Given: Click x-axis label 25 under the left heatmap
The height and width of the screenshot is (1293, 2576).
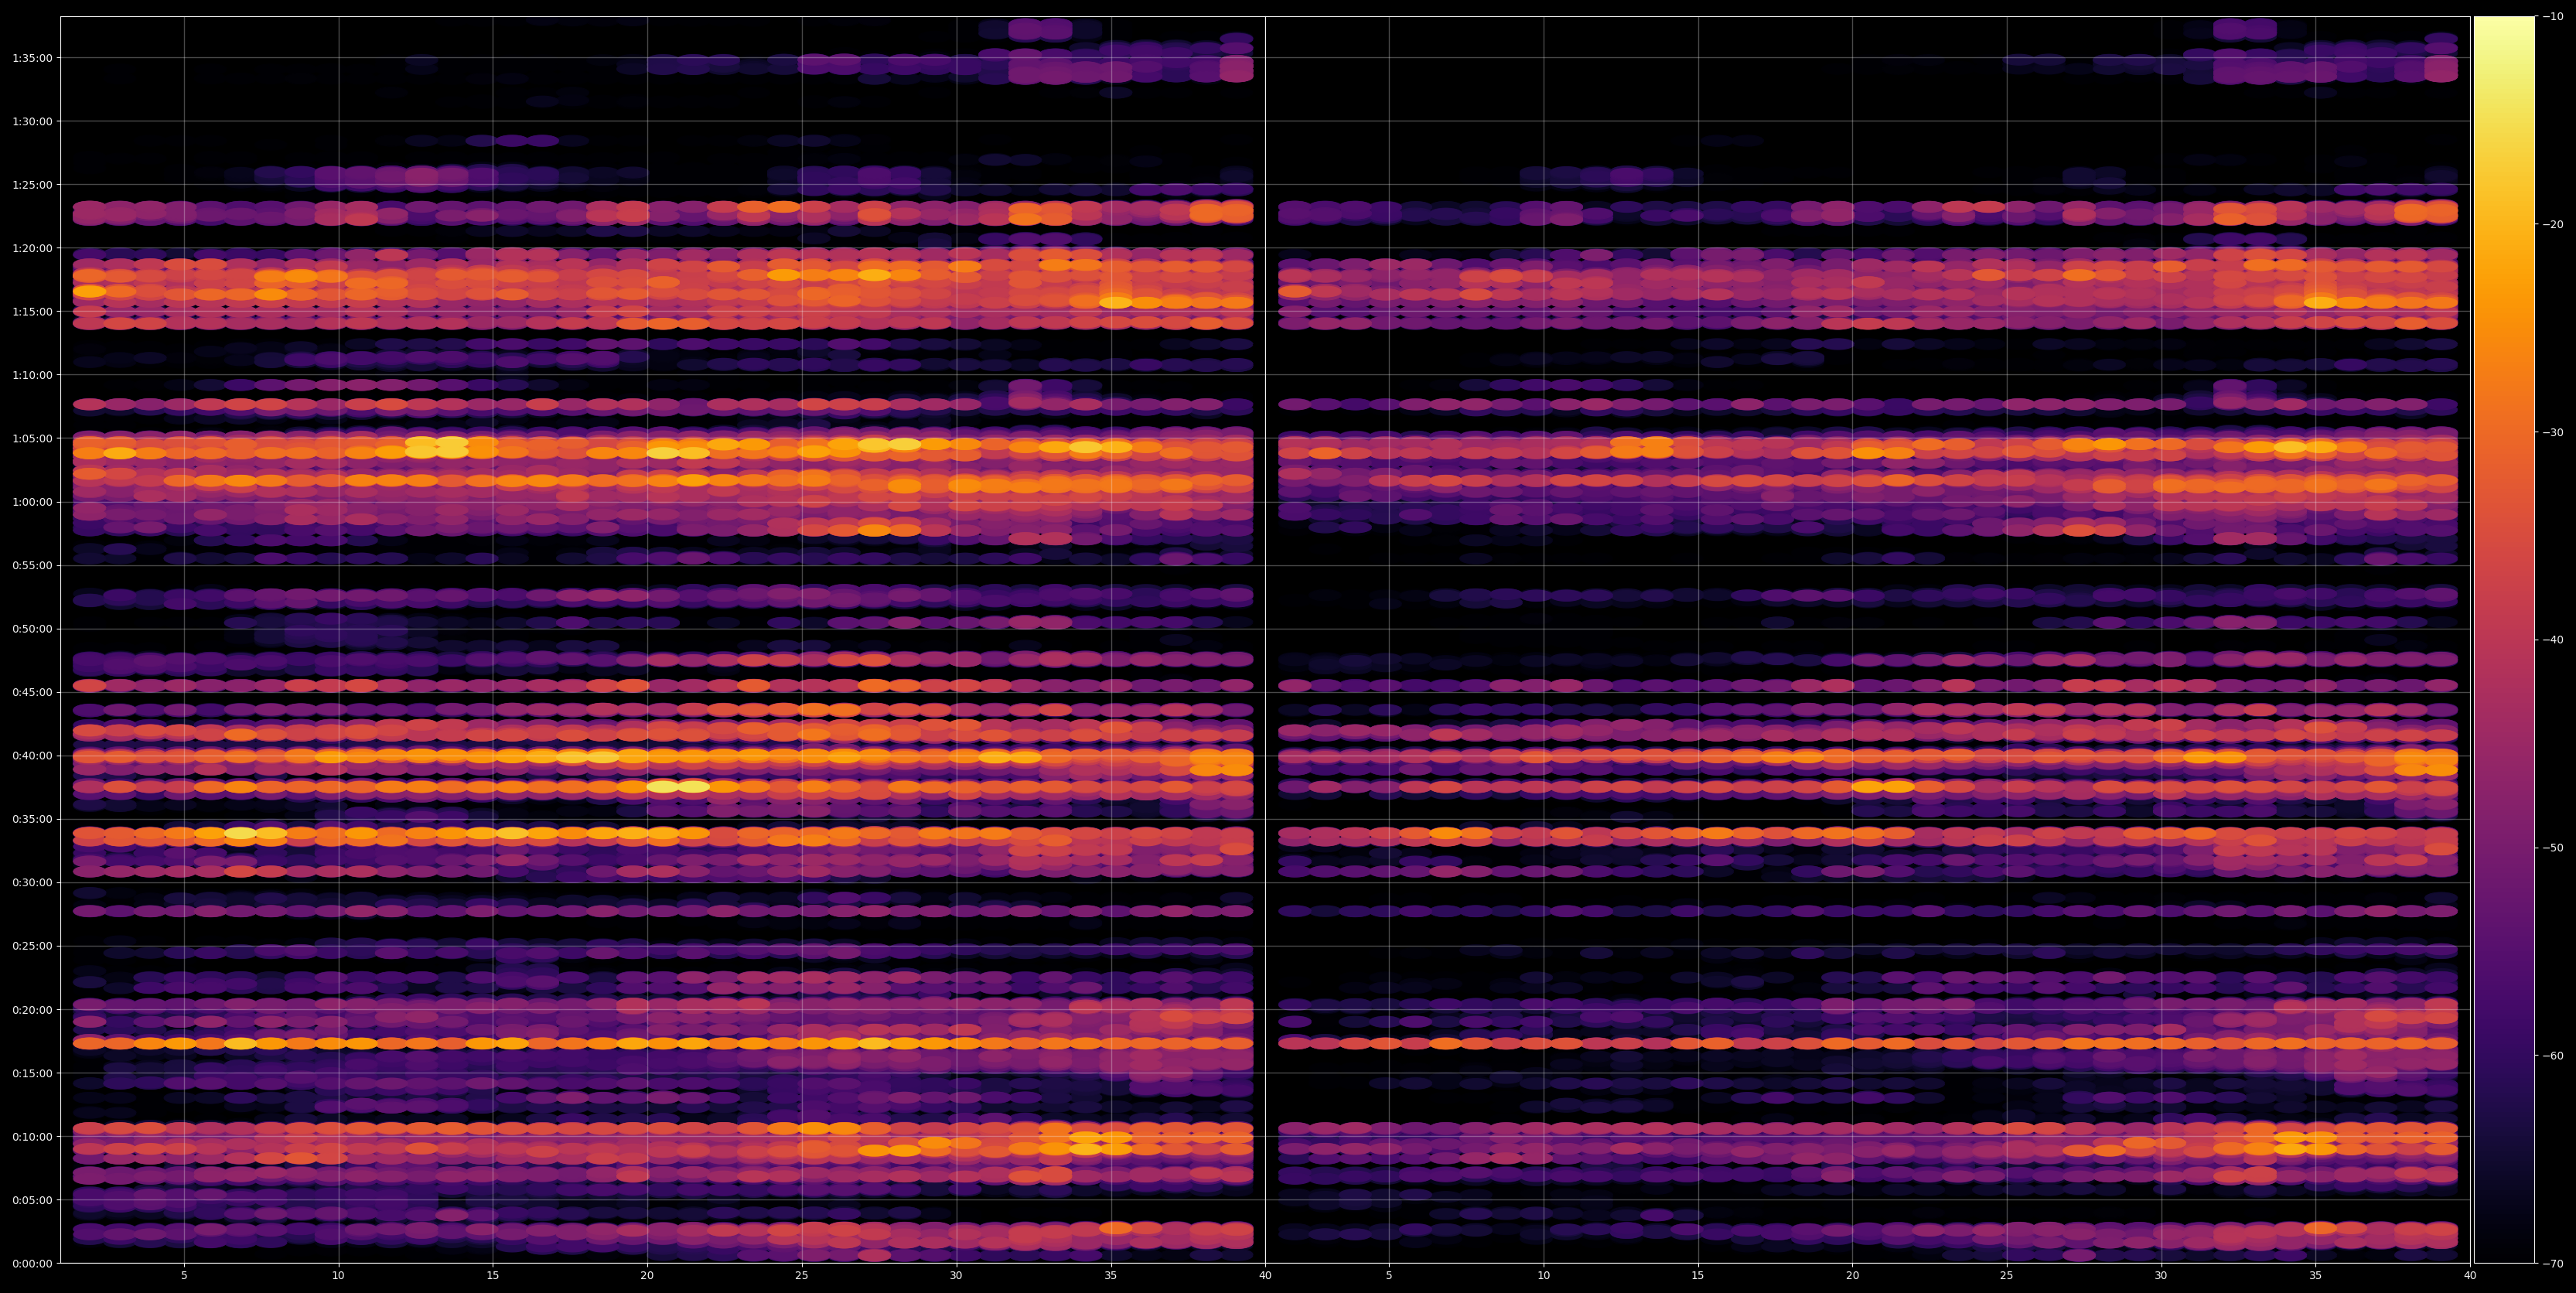Looking at the screenshot, I should [x=802, y=1276].
